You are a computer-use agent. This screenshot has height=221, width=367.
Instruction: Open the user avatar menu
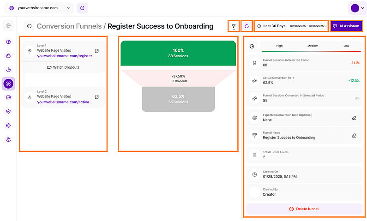coord(357,8)
